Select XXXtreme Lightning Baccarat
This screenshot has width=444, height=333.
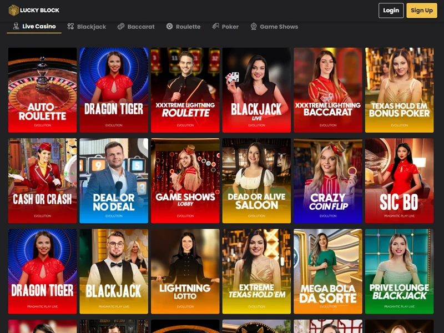(328, 90)
